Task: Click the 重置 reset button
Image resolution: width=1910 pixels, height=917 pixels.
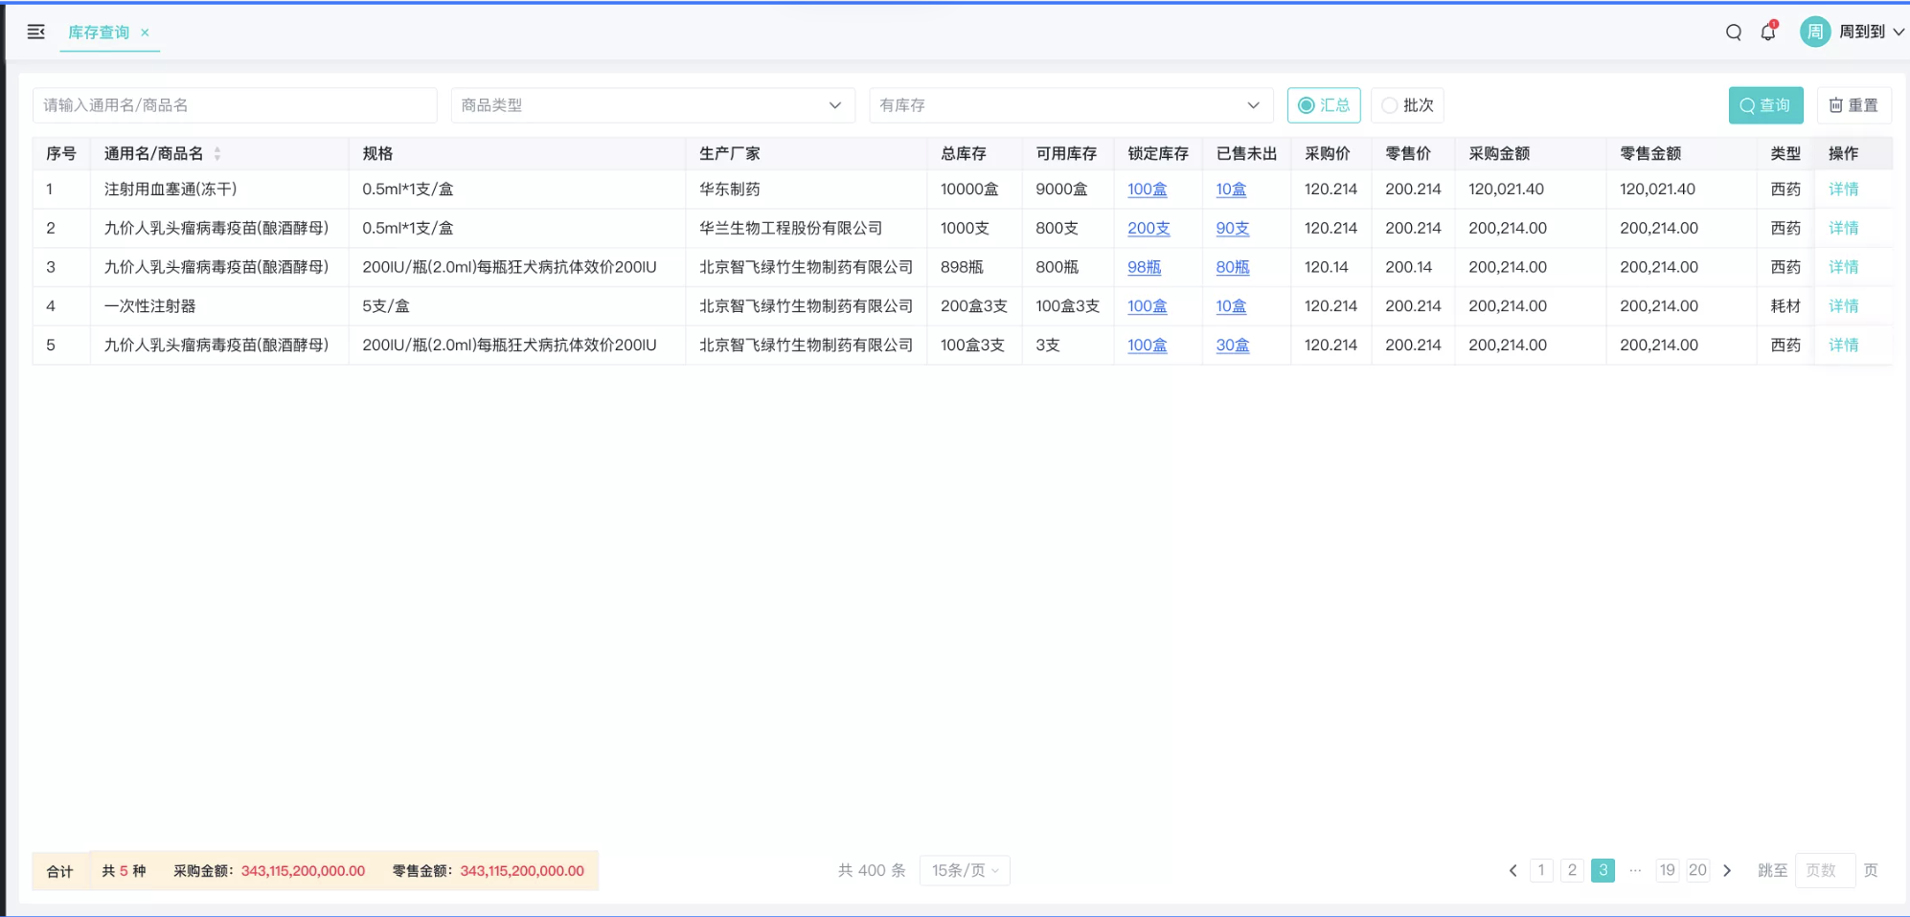Action: [x=1853, y=105]
